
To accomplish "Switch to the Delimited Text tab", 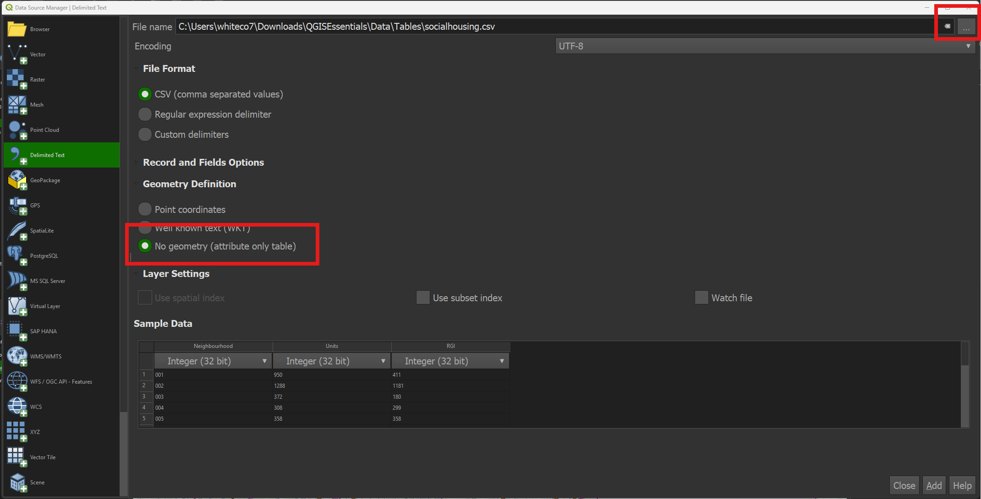I will [61, 155].
